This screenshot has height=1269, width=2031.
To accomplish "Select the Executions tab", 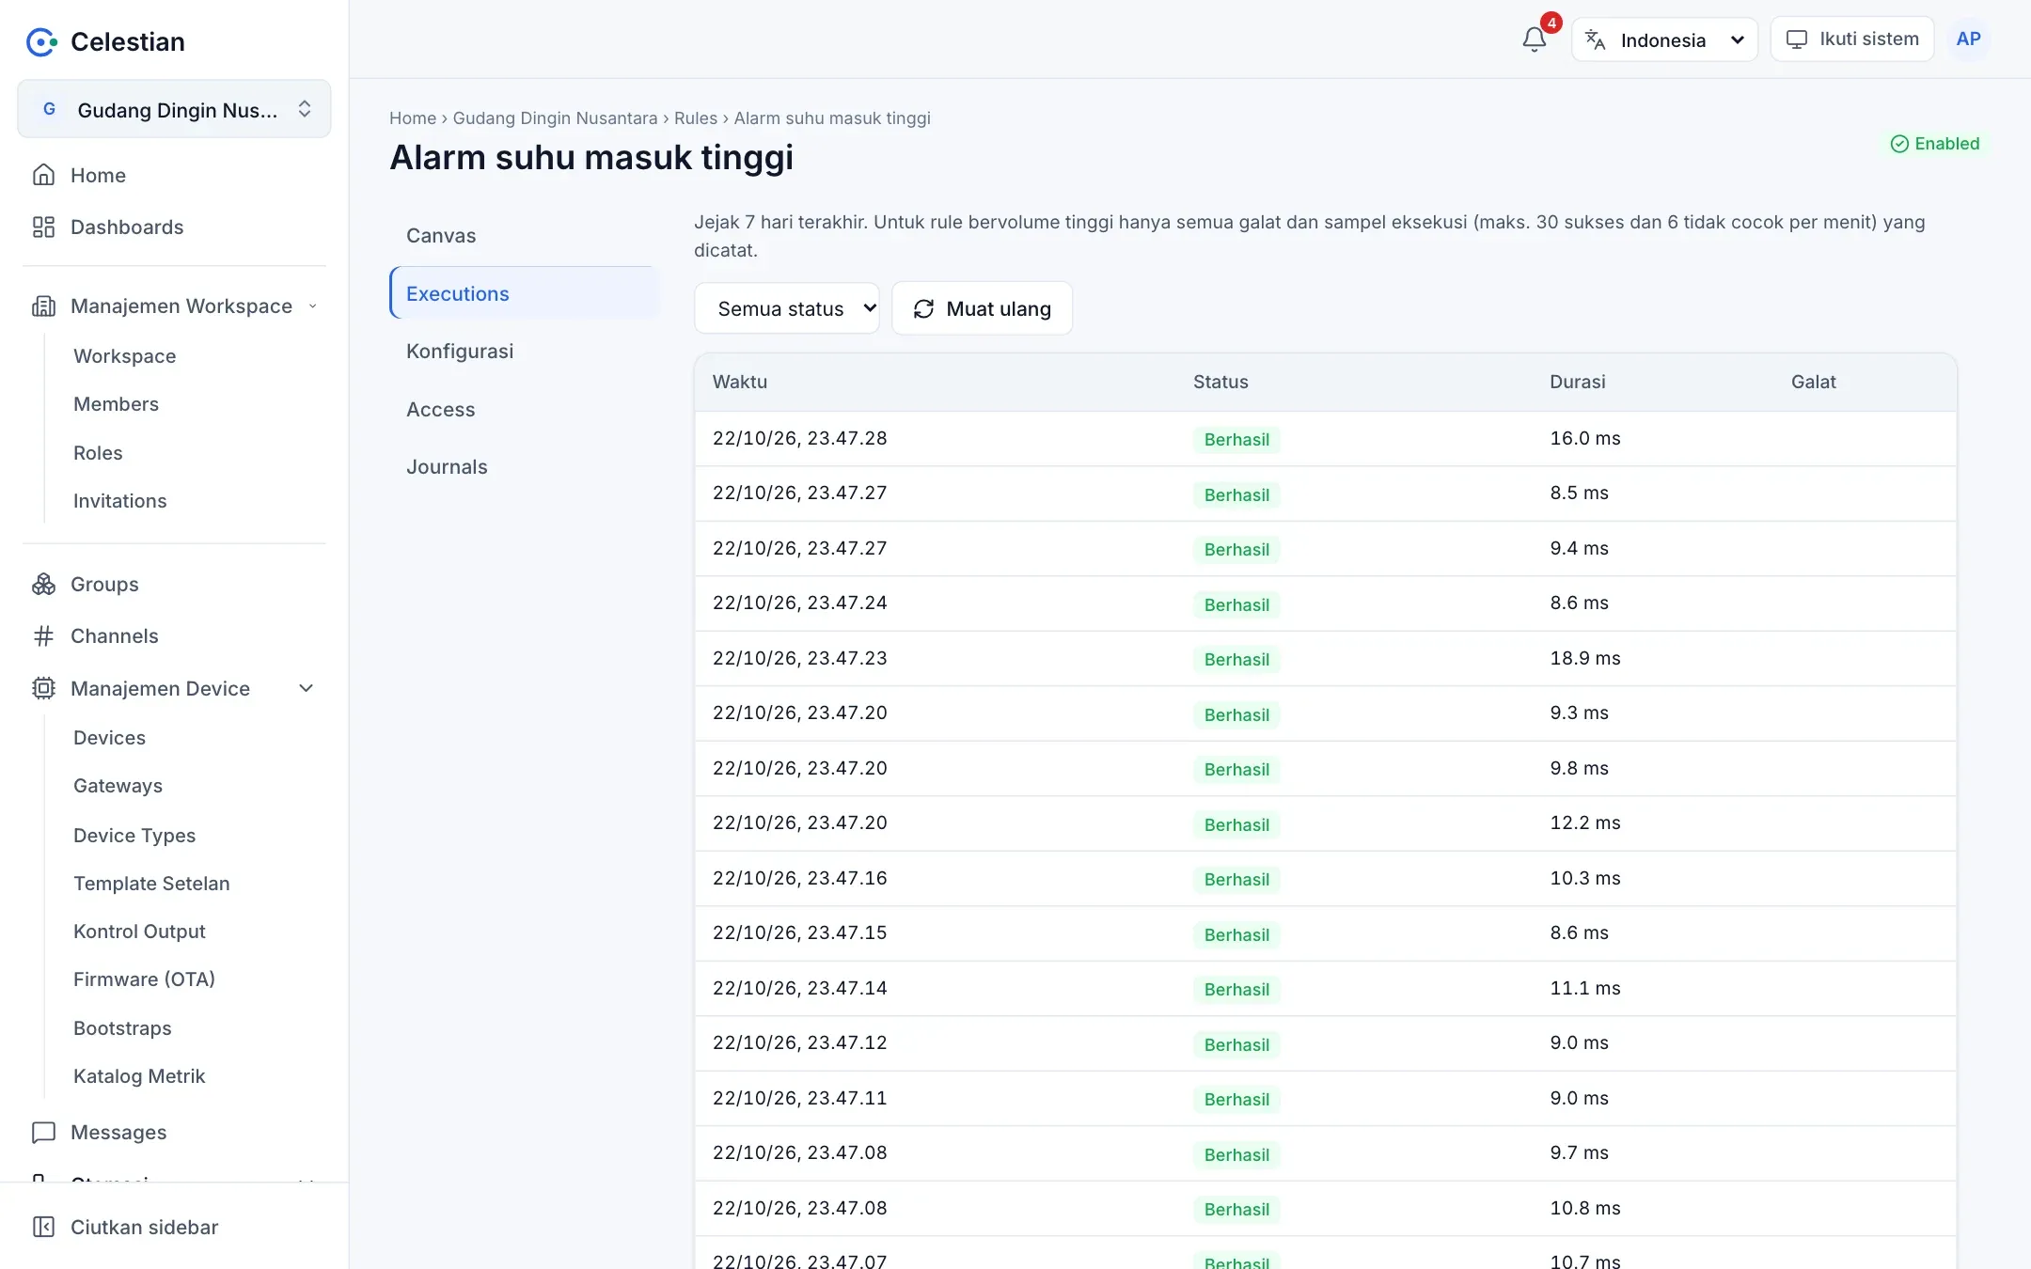I will 525,293.
